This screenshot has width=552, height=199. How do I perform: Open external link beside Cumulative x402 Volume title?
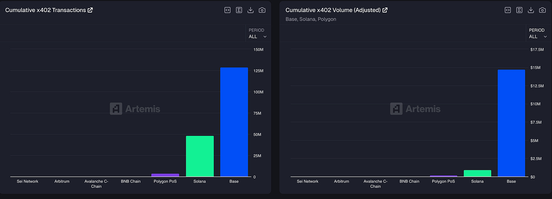(x=385, y=10)
